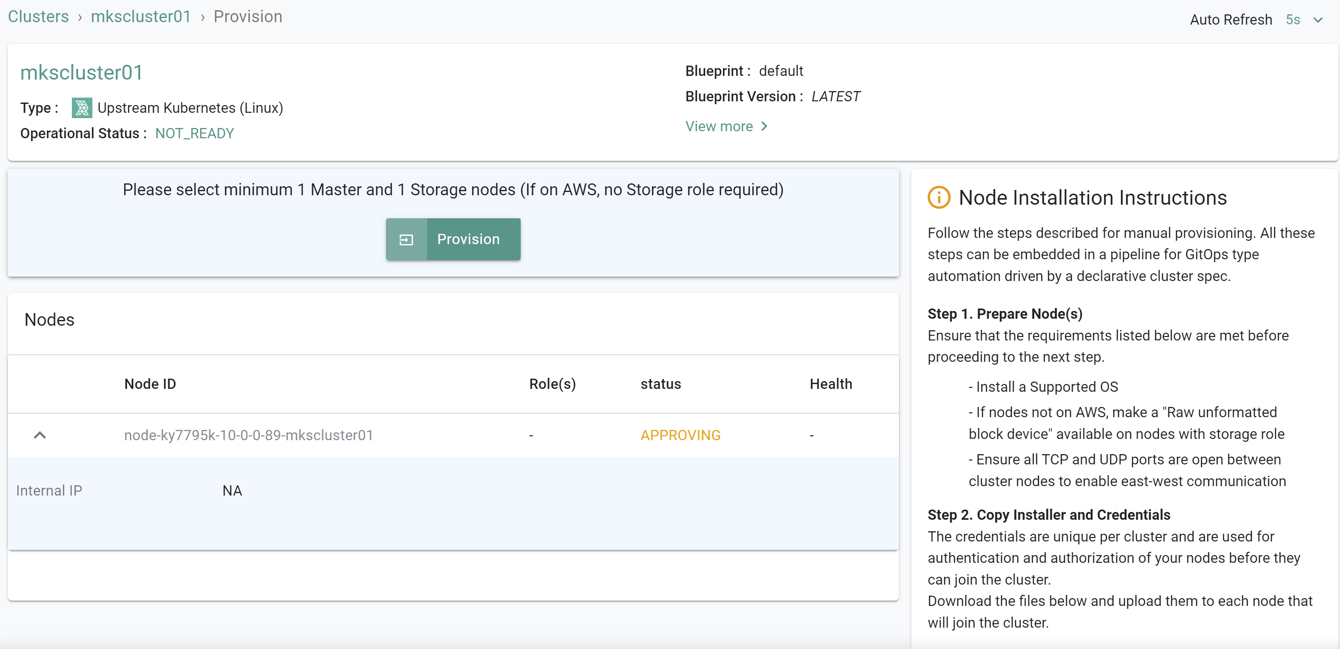Click the NA internal IP value

point(232,491)
